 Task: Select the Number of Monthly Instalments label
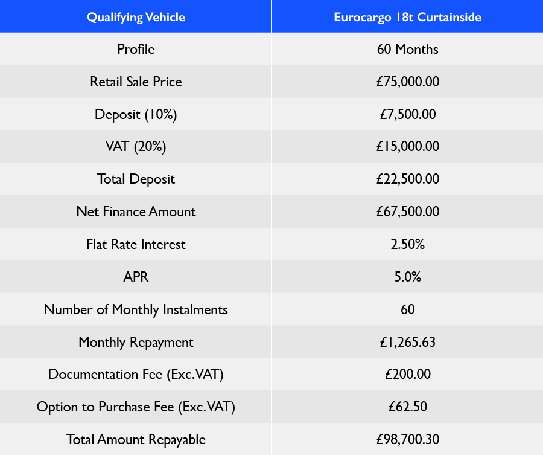tap(136, 310)
